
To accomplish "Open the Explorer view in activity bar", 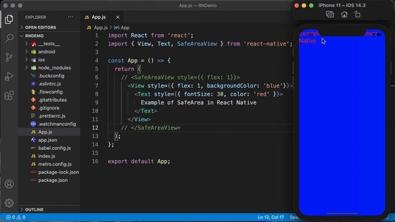I will coord(9,19).
